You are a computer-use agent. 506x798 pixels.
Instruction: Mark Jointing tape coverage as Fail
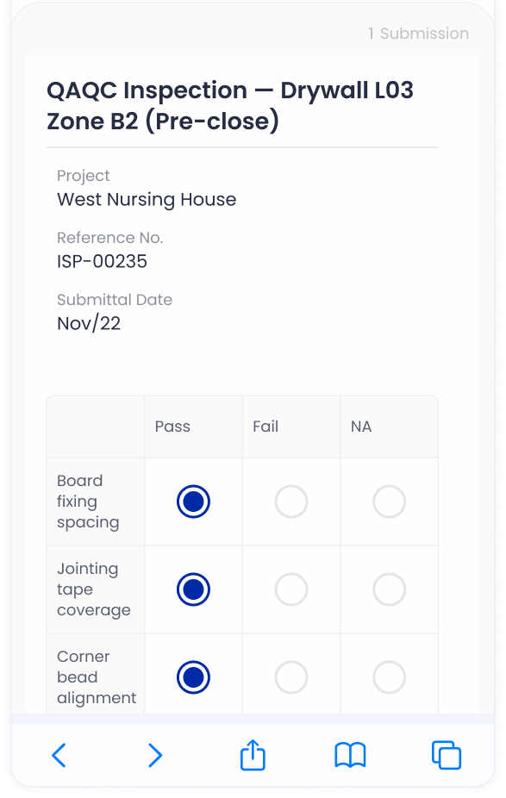click(x=291, y=589)
